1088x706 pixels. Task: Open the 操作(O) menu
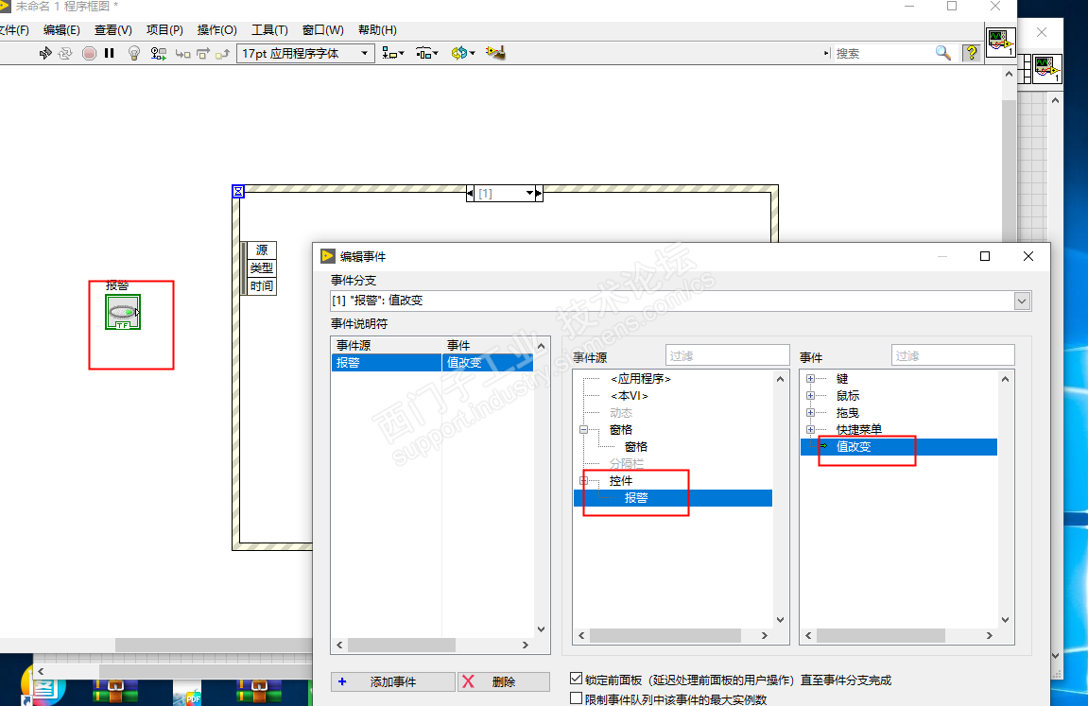click(216, 30)
